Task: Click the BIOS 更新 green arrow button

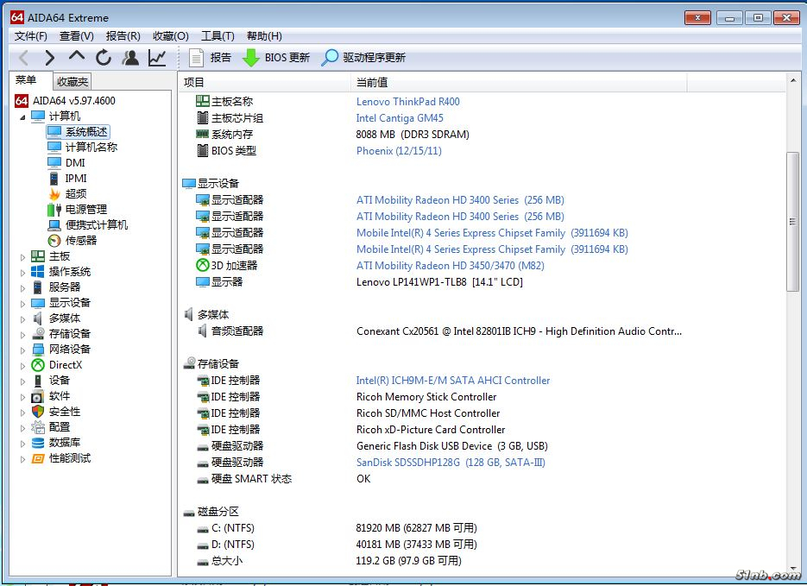Action: pos(276,58)
